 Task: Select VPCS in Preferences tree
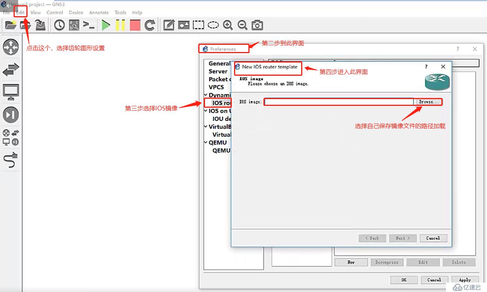point(216,87)
